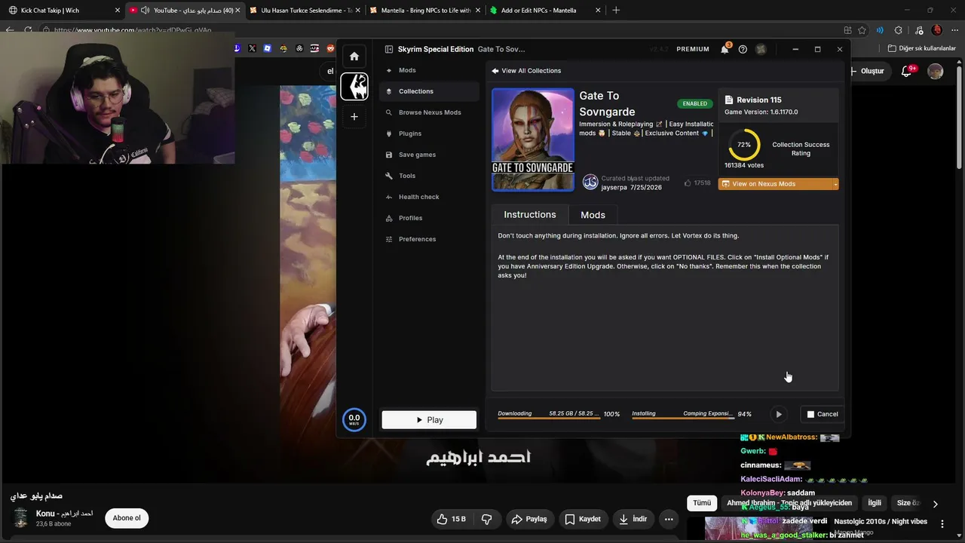Image resolution: width=965 pixels, height=543 pixels.
Task: Save the video with Kaydet
Action: pos(583,519)
